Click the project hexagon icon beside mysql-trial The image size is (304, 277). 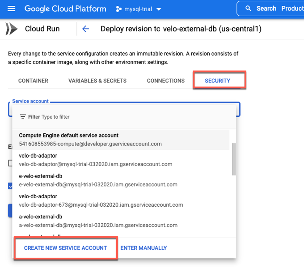point(118,9)
